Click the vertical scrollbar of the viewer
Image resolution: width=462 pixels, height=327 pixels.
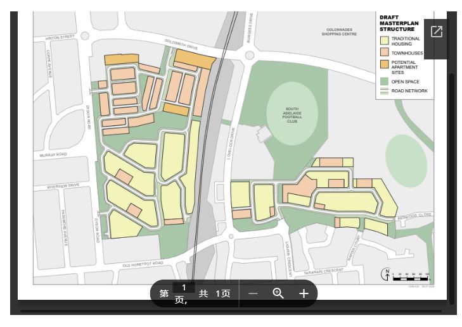(451, 188)
